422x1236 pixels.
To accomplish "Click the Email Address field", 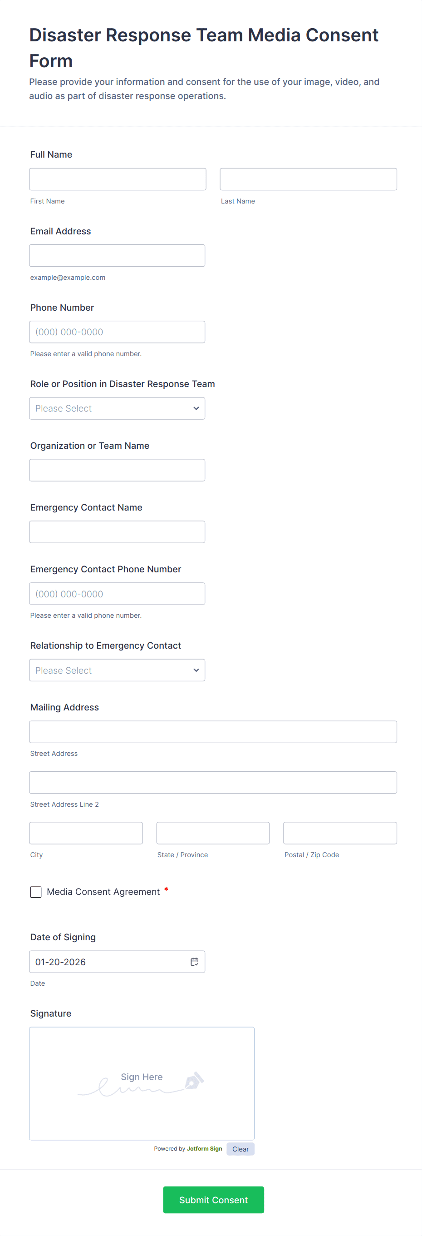I will coord(117,255).
